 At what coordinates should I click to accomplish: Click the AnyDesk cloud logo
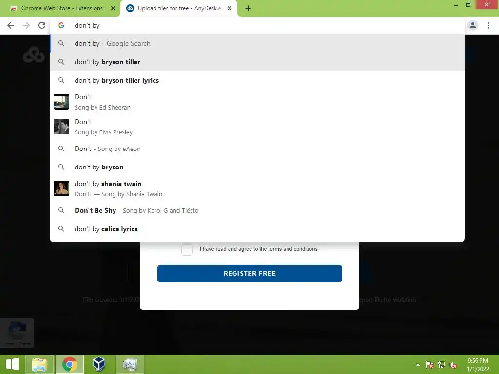click(34, 55)
